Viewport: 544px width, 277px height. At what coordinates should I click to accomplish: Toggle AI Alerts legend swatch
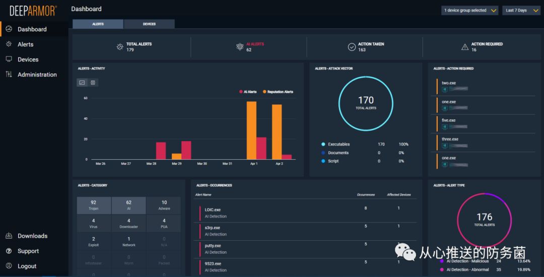[241, 92]
